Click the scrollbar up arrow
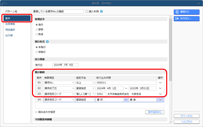Viewport: 203px width, 127px height. (x=170, y=17)
